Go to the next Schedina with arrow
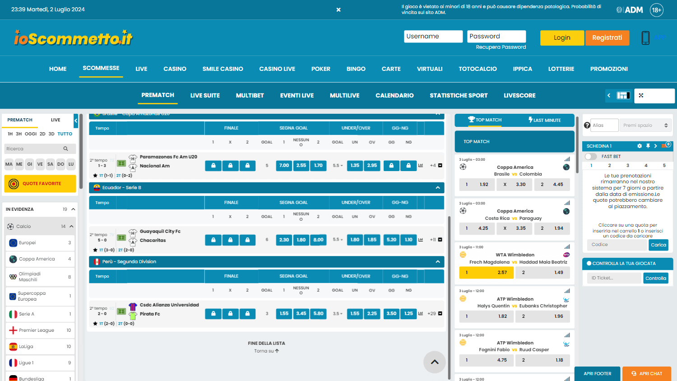This screenshot has height=381, width=677. pos(656,146)
